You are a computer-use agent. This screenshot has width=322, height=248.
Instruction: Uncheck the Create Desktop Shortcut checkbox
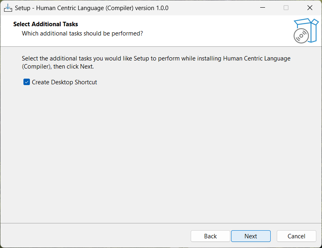[27, 82]
